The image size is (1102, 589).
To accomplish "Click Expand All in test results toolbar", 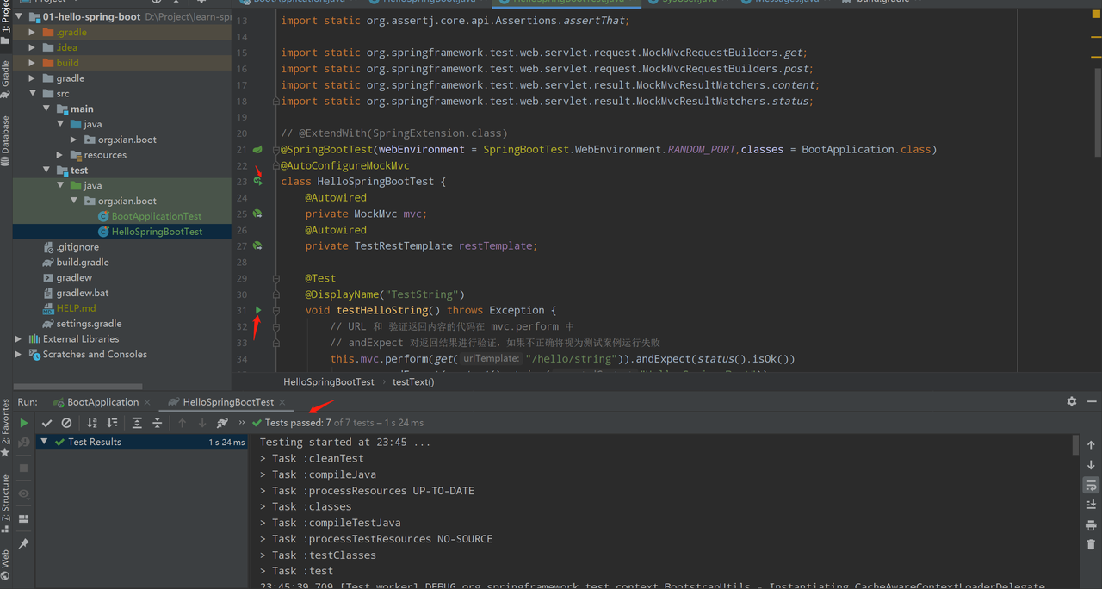I will [137, 423].
